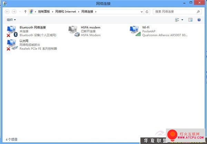Click the 未连接 status text
The height and width of the screenshot is (144, 207).
click(24, 31)
